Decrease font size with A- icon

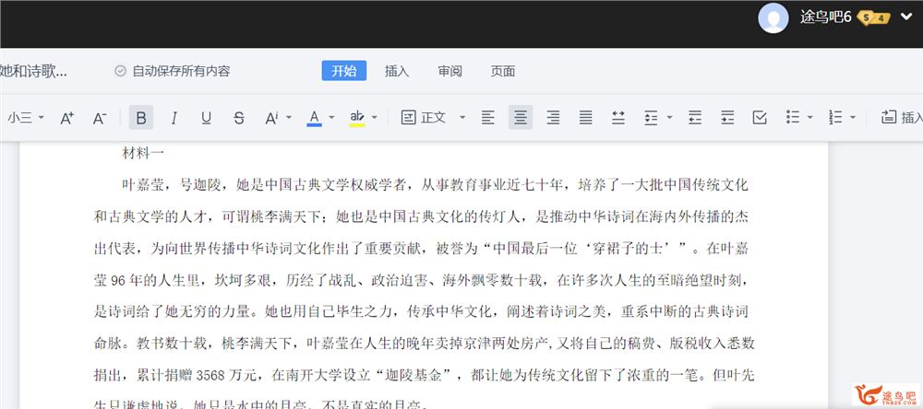100,118
